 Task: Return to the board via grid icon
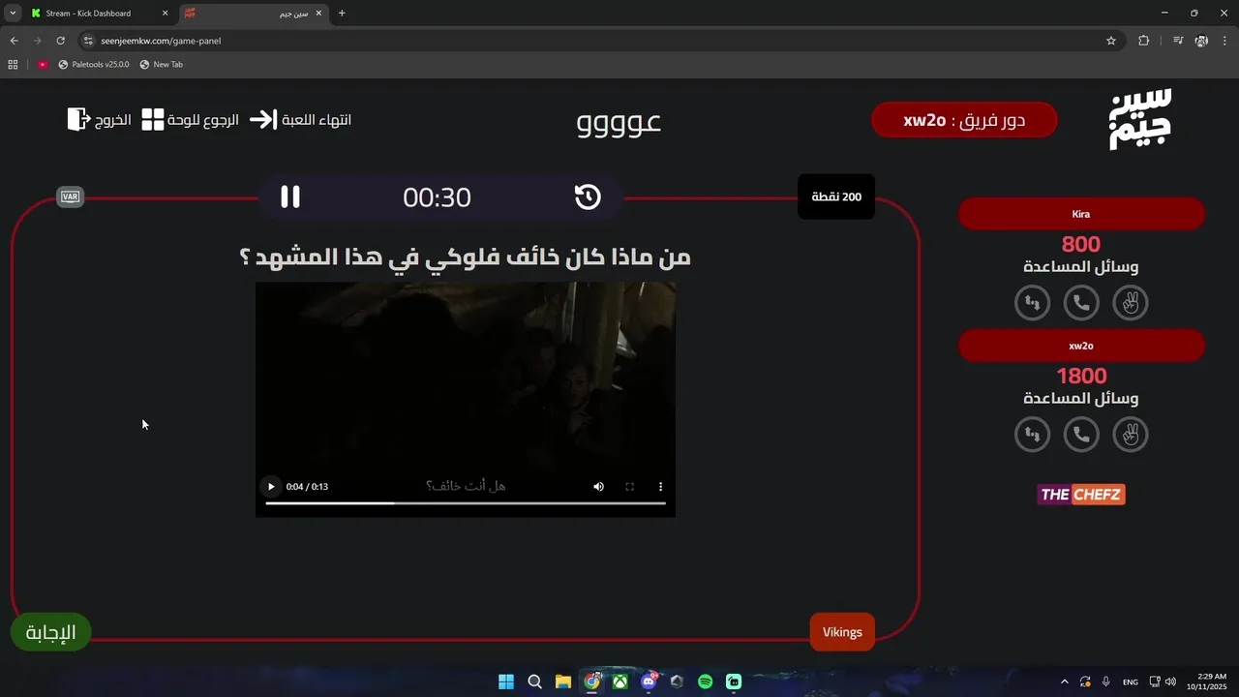(153, 120)
